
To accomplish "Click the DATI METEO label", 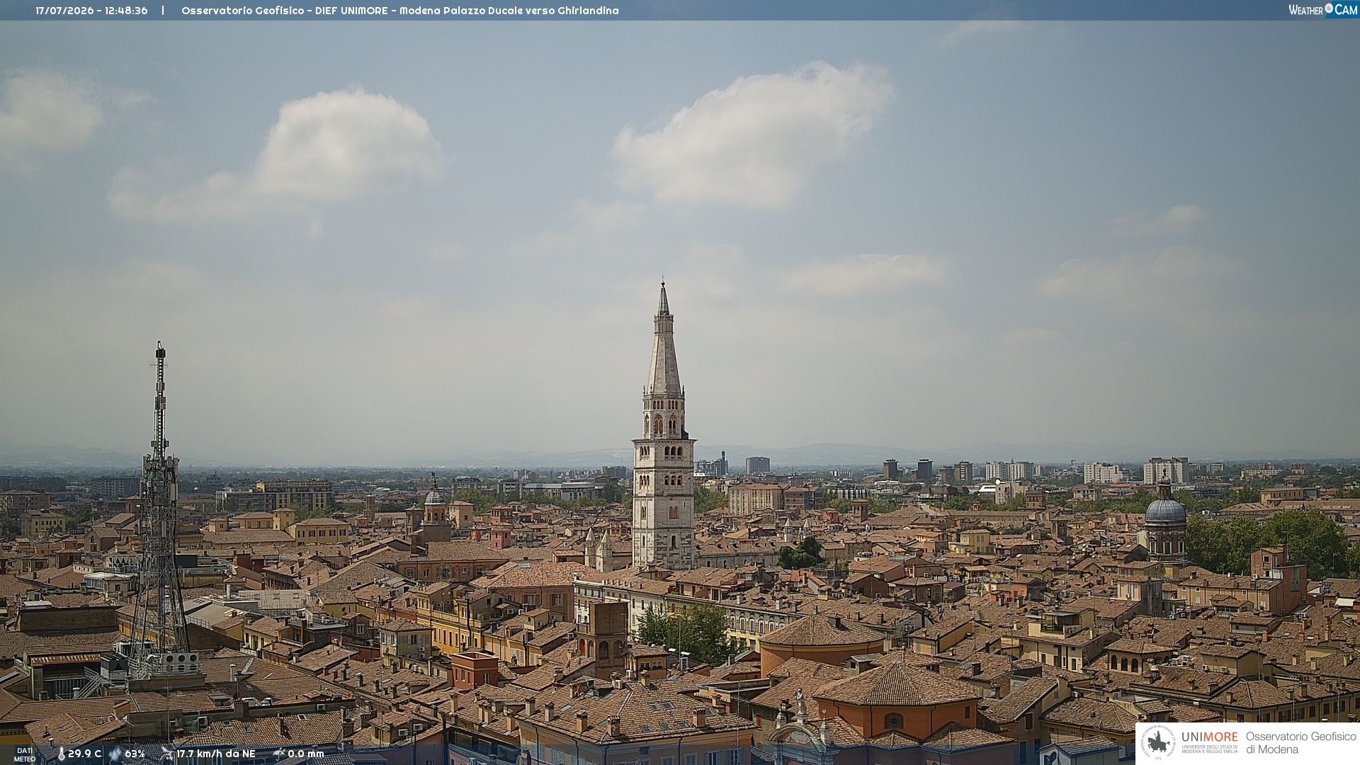I will point(25,755).
